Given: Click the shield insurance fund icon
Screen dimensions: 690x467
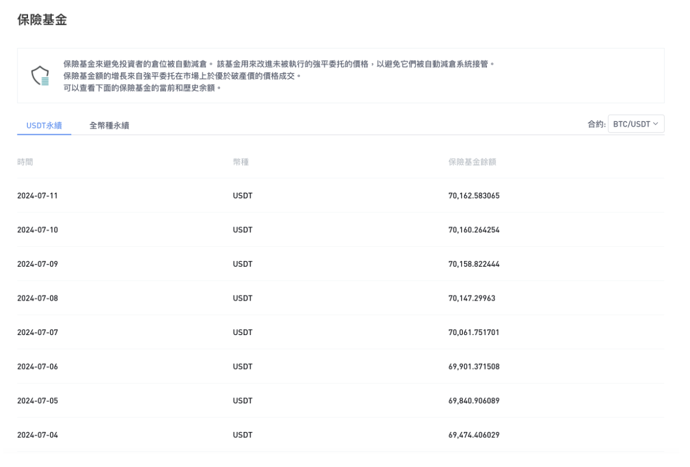Looking at the screenshot, I should pyautogui.click(x=40, y=76).
